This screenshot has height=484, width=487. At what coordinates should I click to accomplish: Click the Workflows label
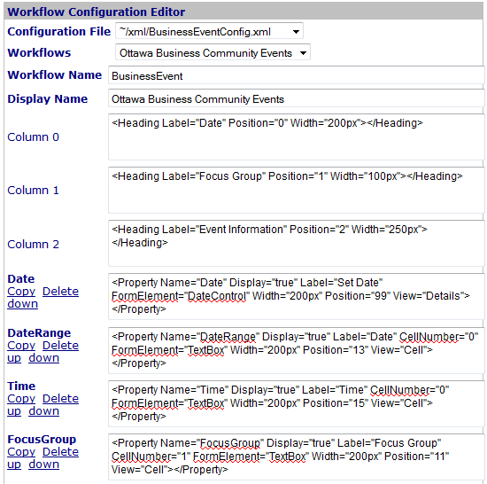(x=39, y=52)
